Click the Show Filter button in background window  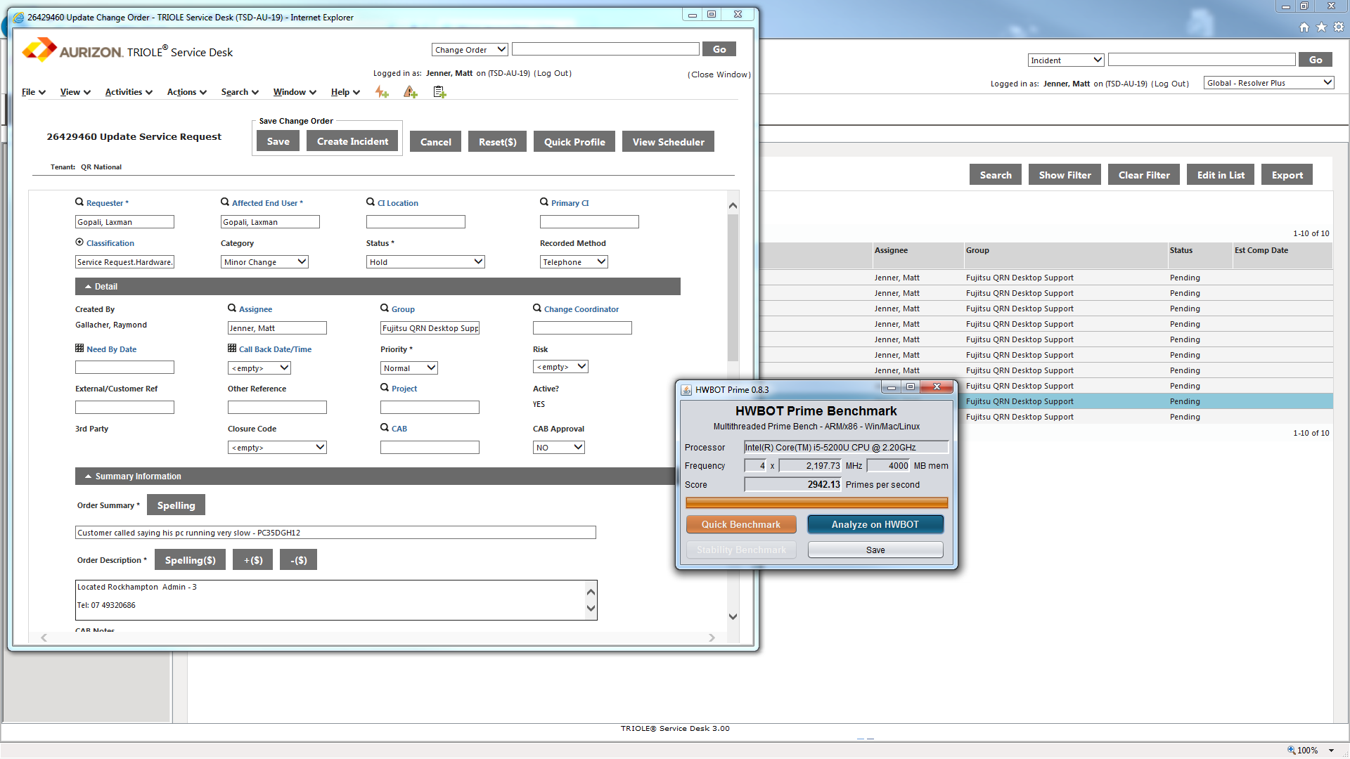coord(1065,175)
